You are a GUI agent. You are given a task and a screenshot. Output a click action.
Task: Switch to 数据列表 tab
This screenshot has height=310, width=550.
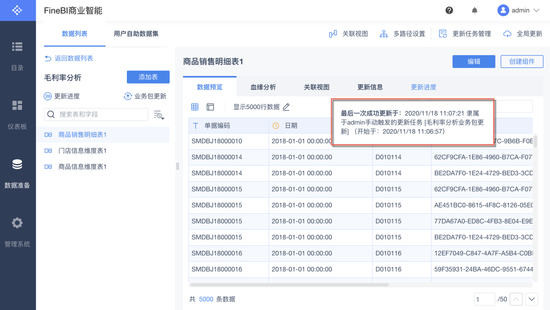pos(74,34)
